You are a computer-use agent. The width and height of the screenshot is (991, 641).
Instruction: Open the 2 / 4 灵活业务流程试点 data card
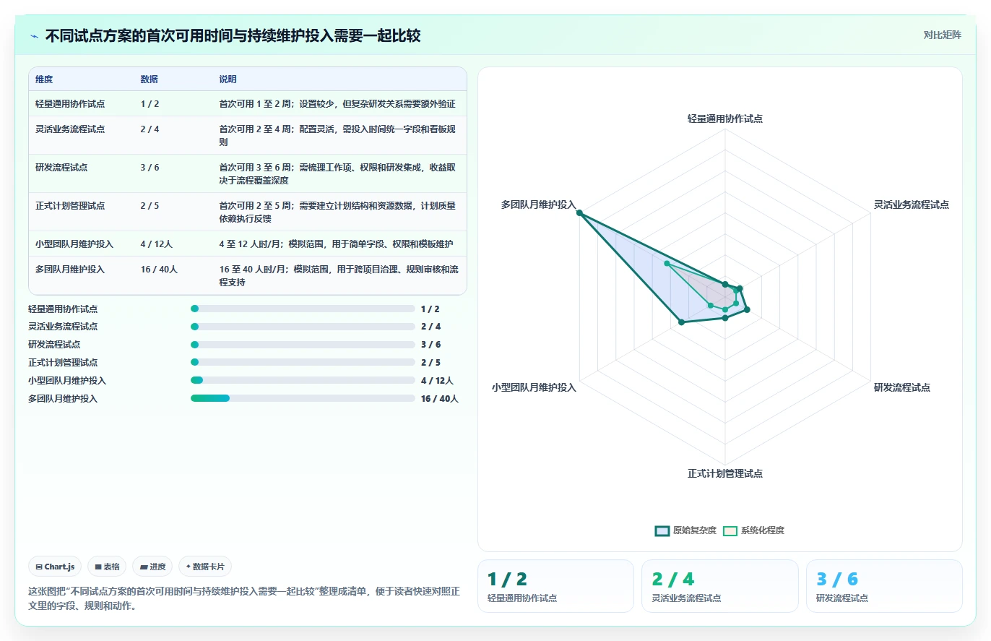point(720,586)
